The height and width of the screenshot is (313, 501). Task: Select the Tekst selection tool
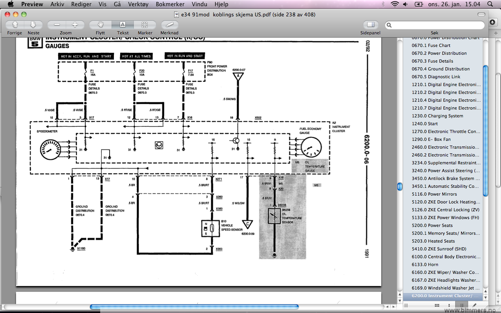(123, 25)
